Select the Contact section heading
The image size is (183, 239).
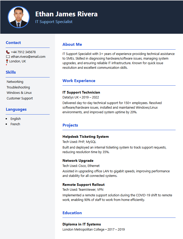click(x=13, y=43)
